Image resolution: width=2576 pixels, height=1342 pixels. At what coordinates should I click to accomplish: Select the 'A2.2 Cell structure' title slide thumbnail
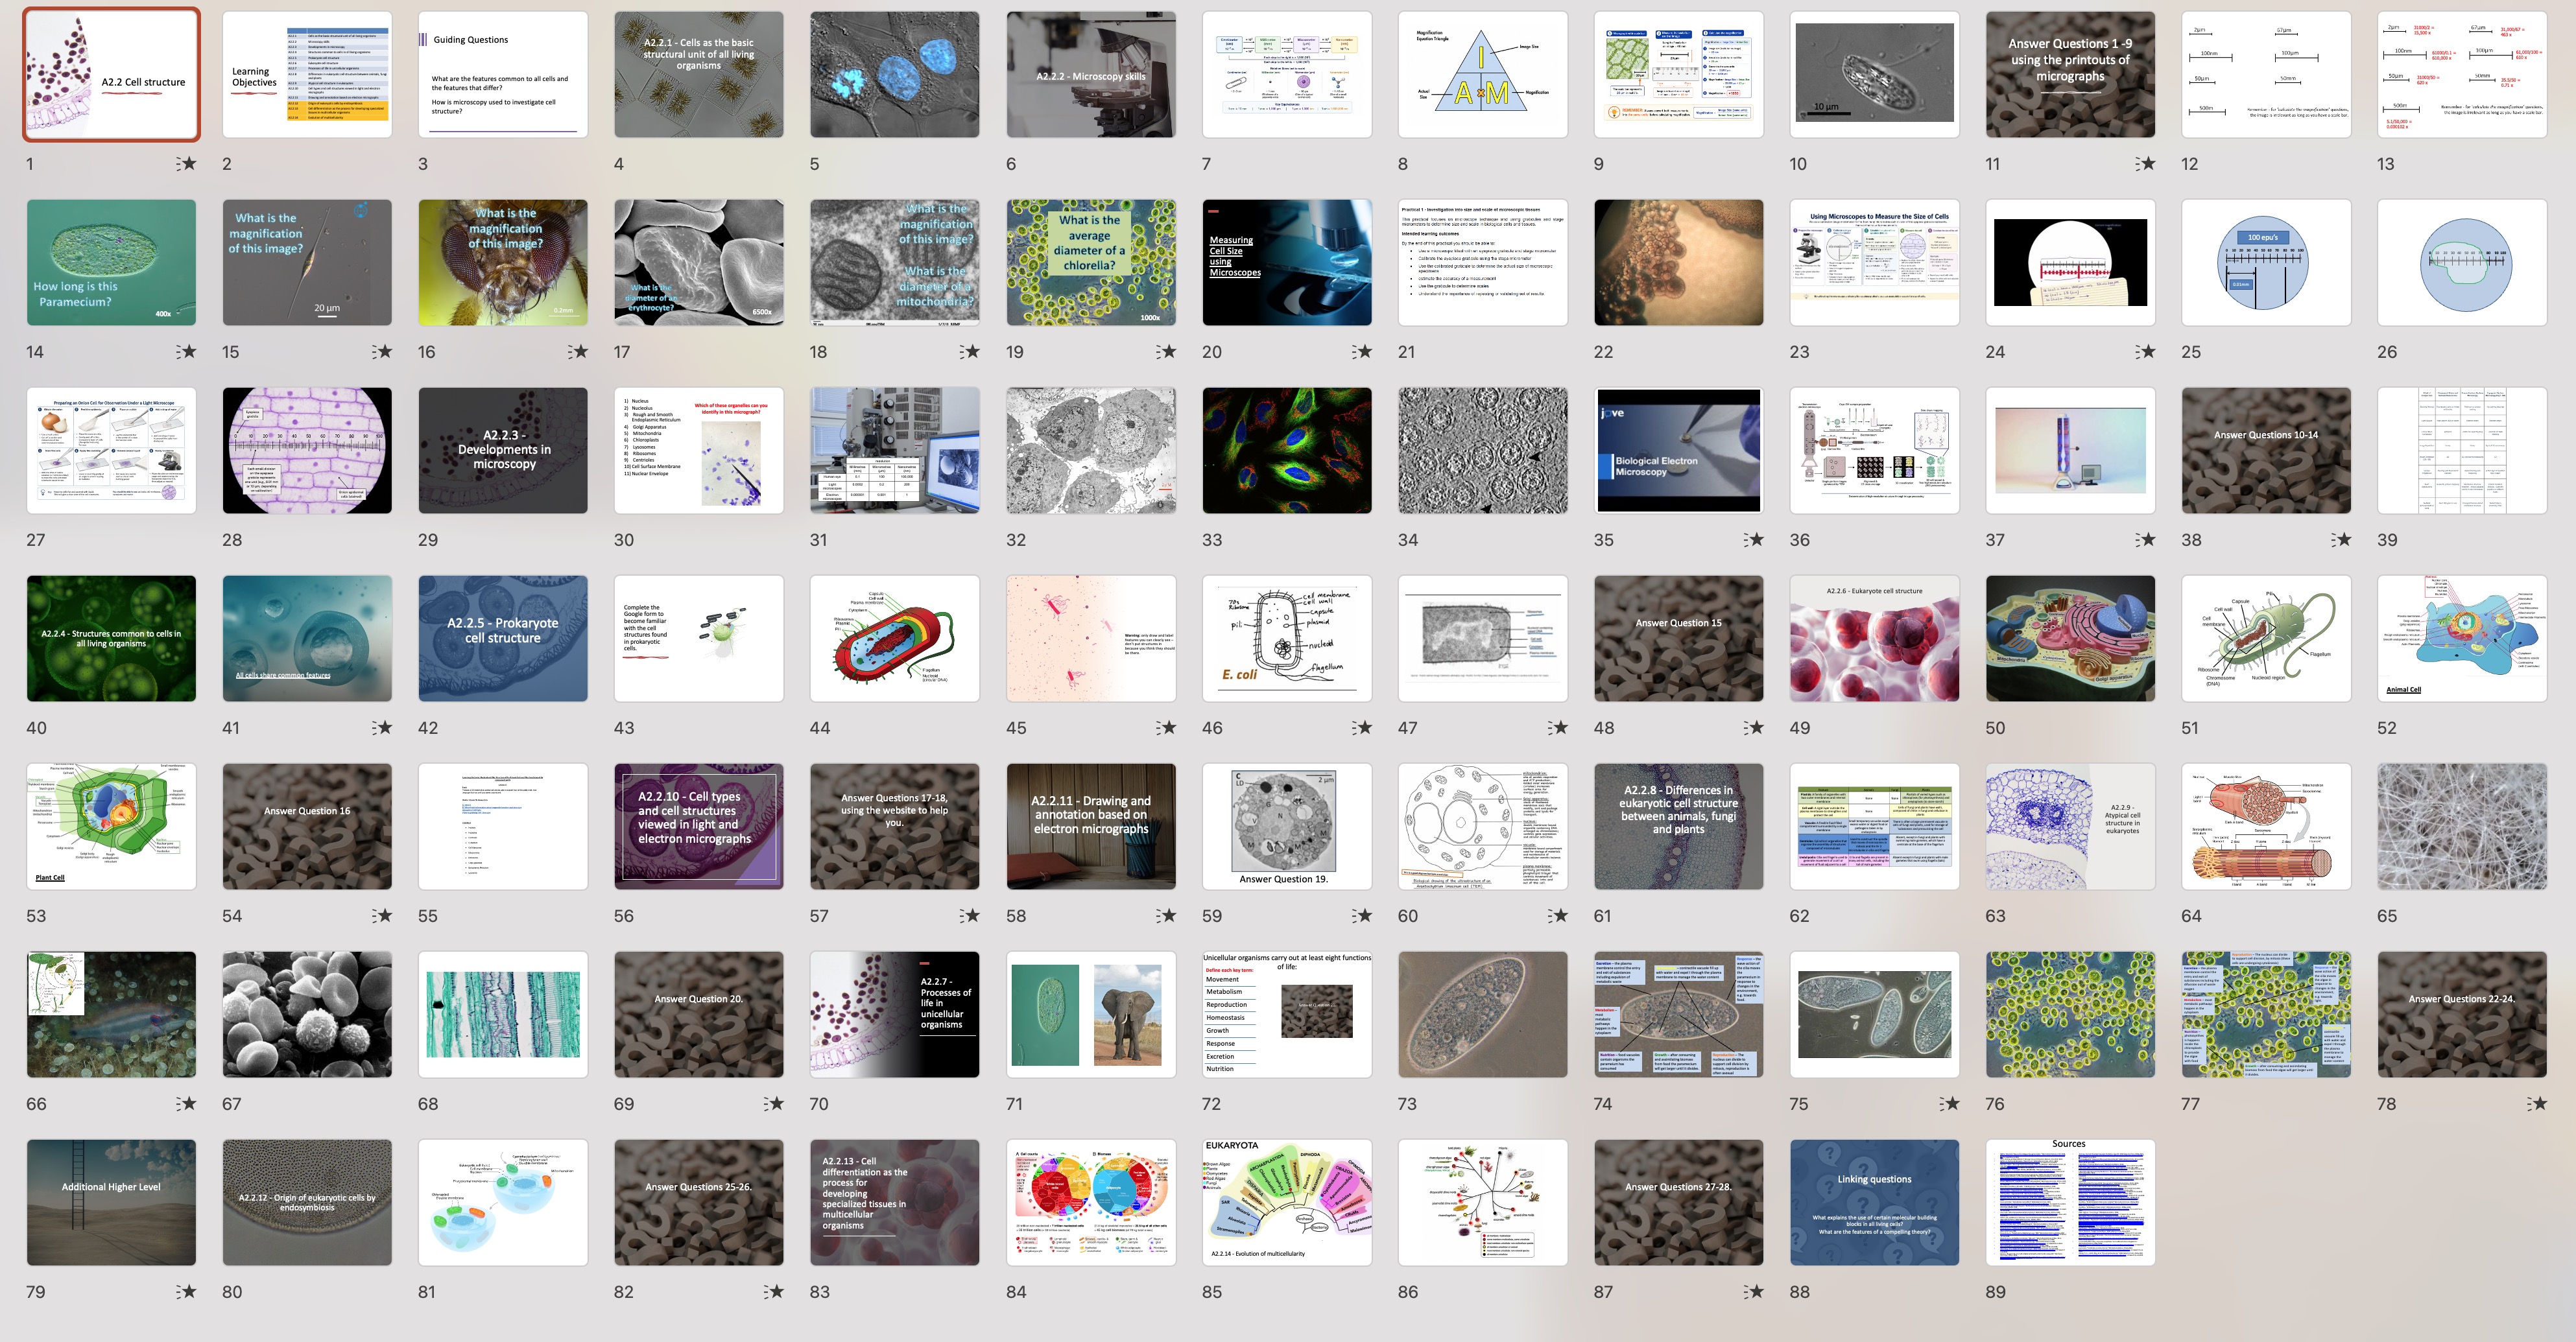pos(111,75)
